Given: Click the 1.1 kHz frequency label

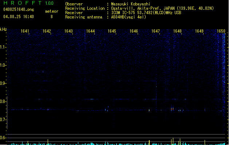Looking at the screenshot, I should 3,47.
